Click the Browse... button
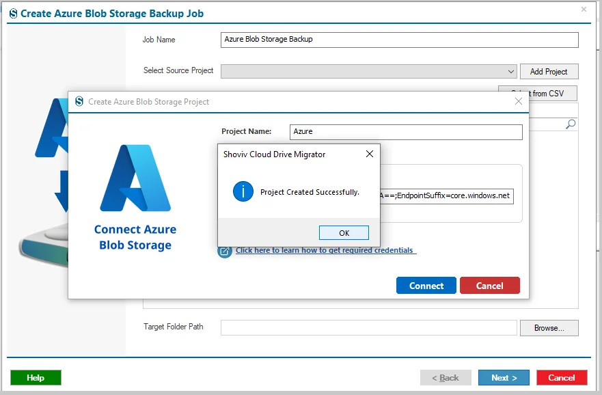 point(549,328)
